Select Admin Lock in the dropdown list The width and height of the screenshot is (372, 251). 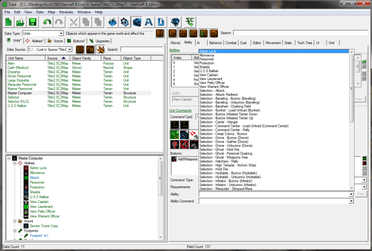(274, 52)
